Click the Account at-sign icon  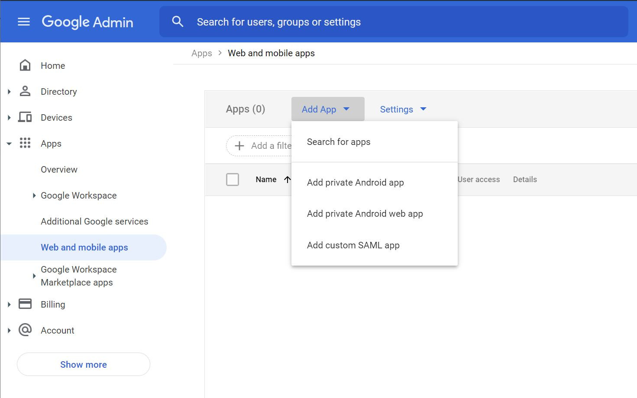coord(25,330)
